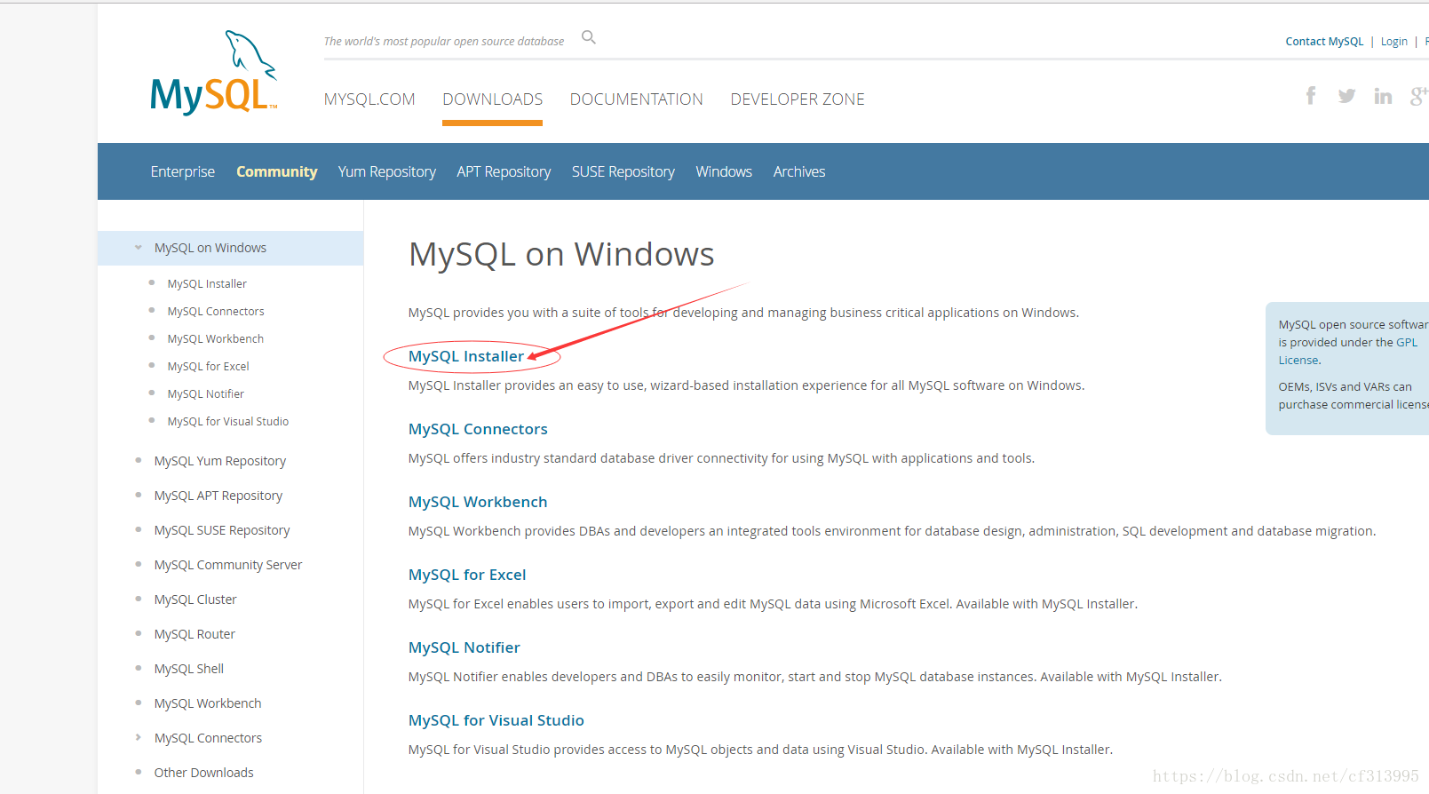
Task: Select sidebar sub-item MySQL Connectors
Action: (216, 312)
